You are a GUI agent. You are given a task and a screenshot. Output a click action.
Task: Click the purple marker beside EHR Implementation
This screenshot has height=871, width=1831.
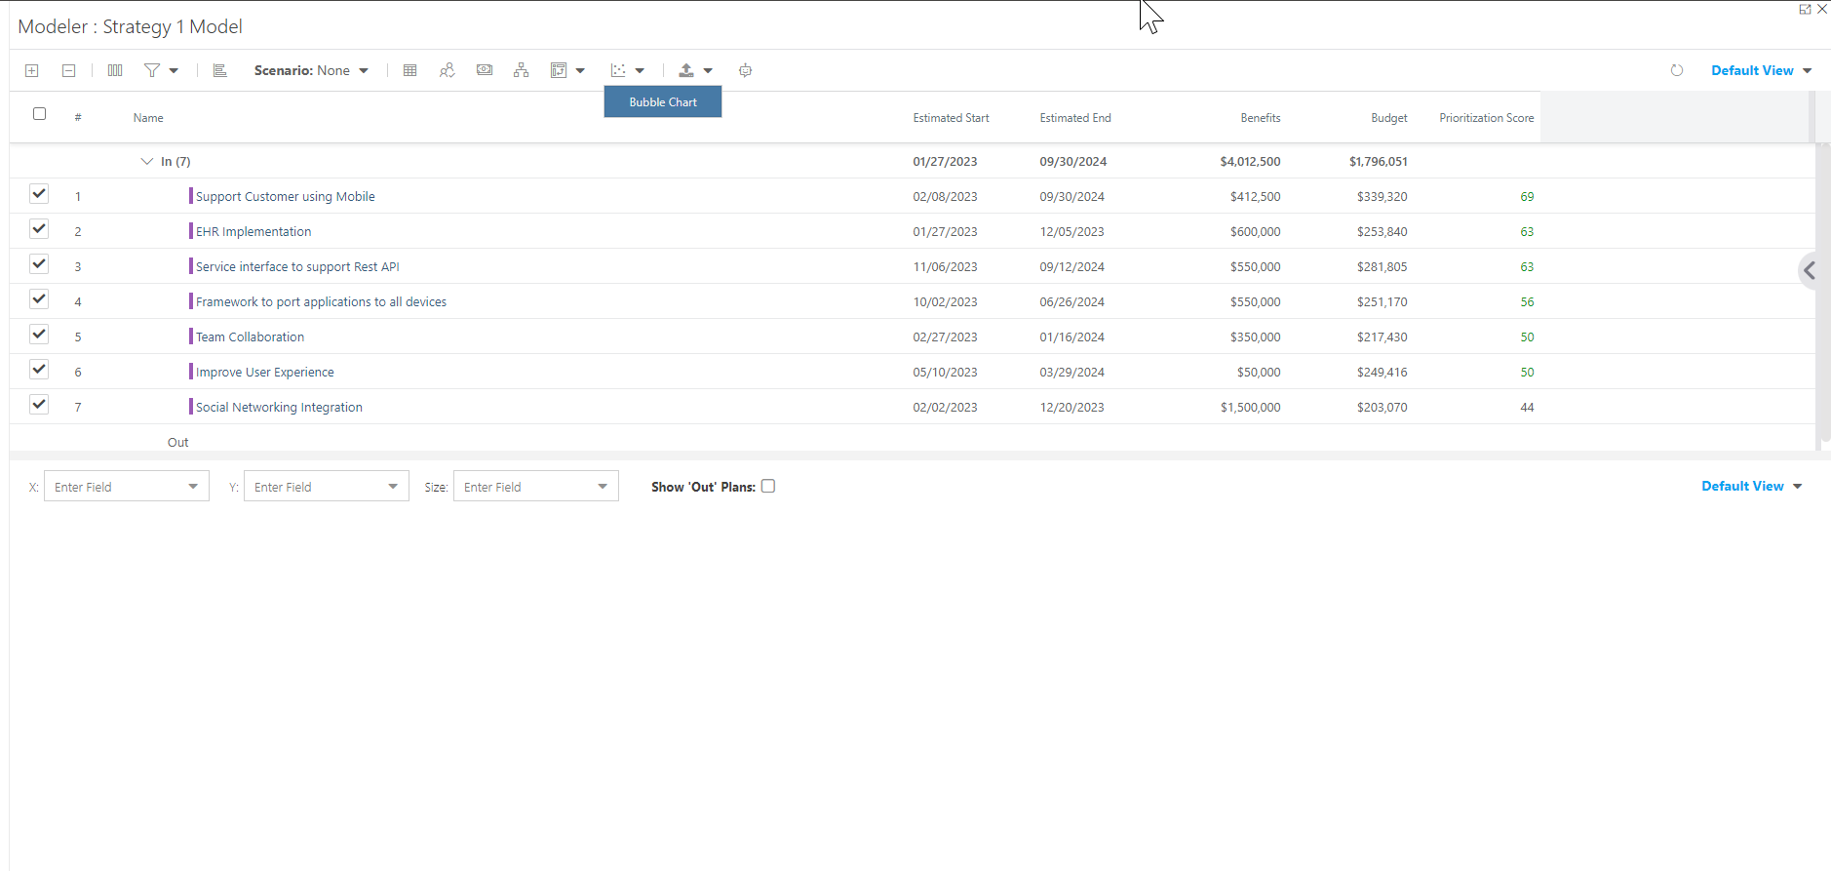191,231
